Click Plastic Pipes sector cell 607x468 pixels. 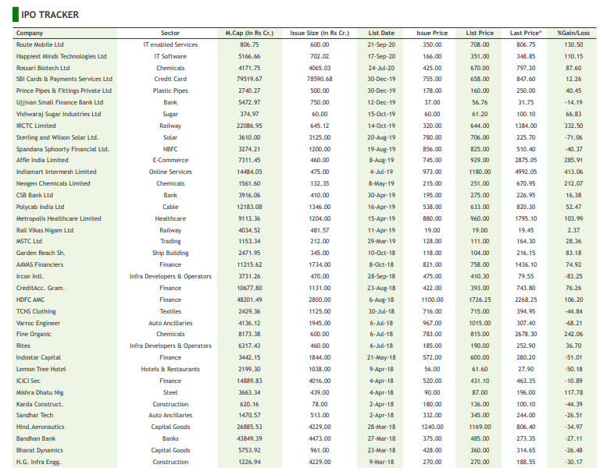(x=170, y=90)
